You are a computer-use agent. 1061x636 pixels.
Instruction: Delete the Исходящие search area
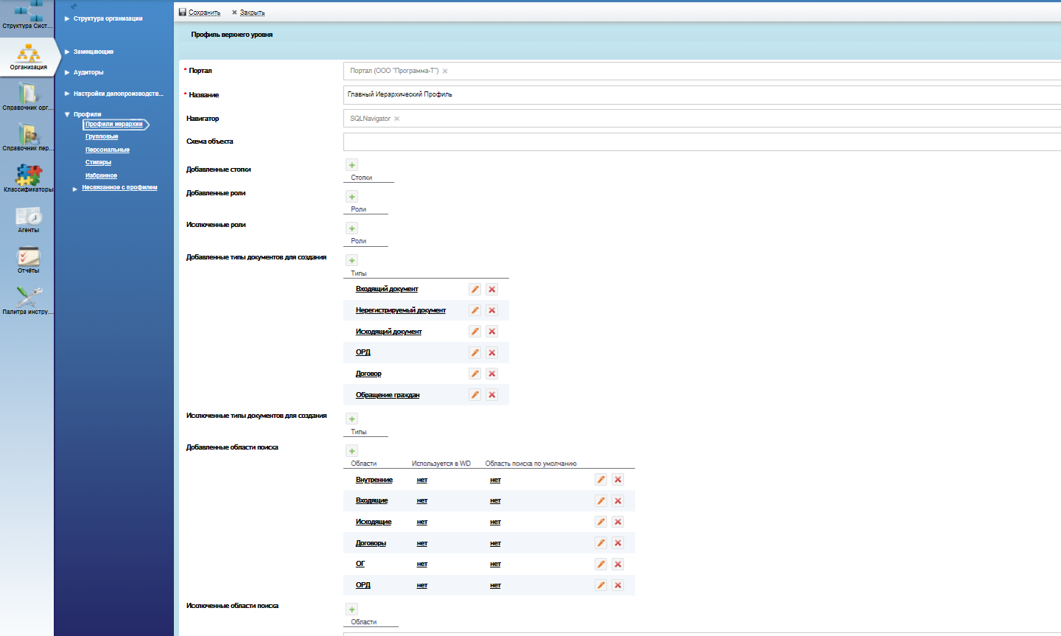click(618, 522)
